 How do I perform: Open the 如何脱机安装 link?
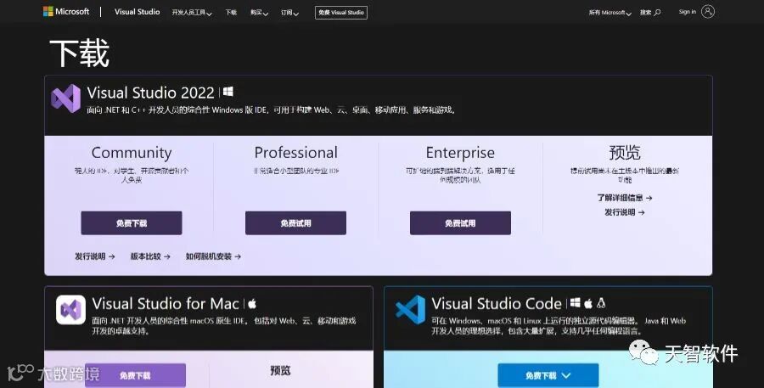click(213, 256)
